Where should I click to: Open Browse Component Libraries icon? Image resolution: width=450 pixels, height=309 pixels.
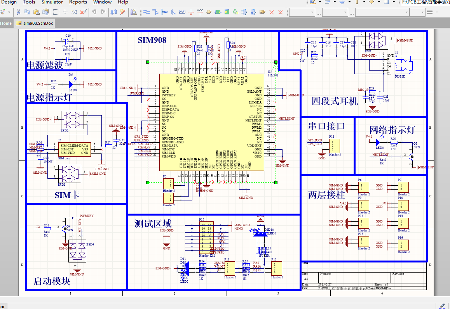point(133,12)
